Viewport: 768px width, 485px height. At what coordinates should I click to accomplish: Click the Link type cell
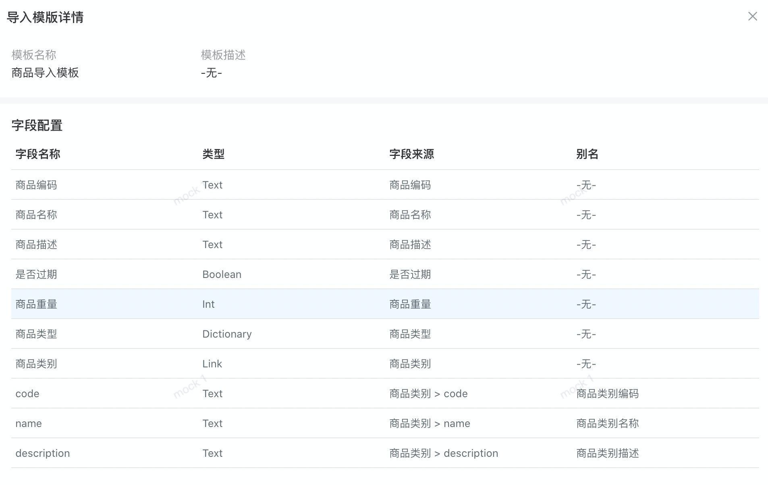[212, 364]
